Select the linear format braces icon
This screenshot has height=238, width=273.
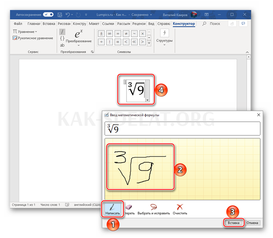point(62,38)
